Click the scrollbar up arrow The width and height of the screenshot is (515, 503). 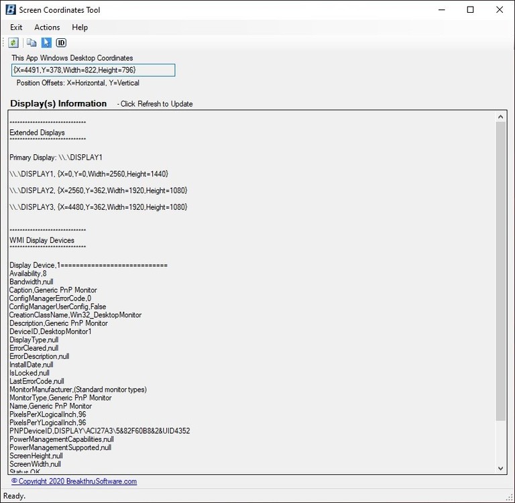pyautogui.click(x=500, y=117)
